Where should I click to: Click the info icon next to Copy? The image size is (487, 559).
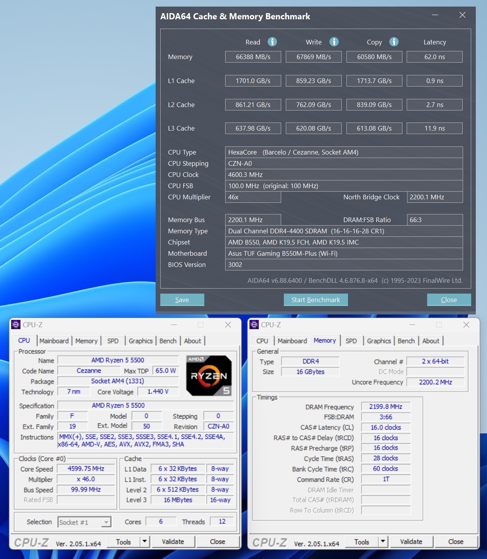click(394, 42)
